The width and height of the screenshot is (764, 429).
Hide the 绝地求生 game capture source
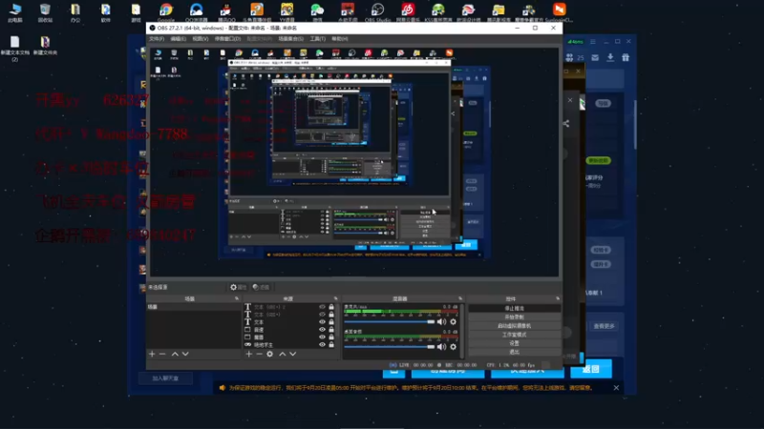tap(322, 344)
